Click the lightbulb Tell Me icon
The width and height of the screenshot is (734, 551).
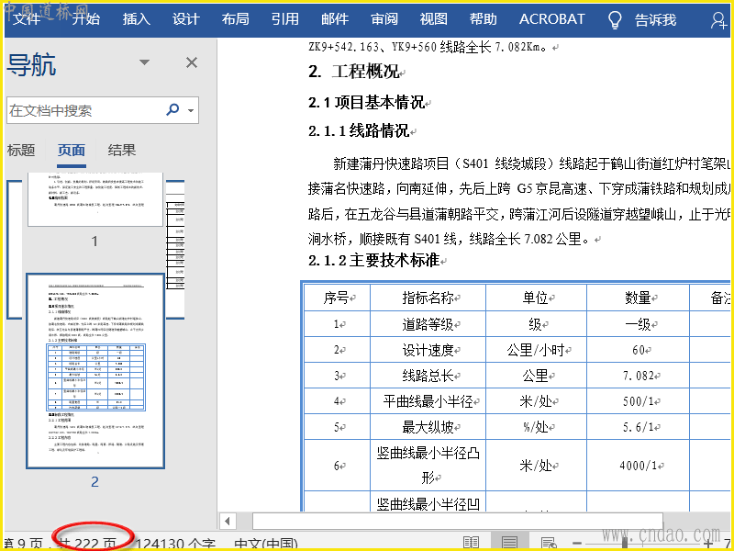615,20
